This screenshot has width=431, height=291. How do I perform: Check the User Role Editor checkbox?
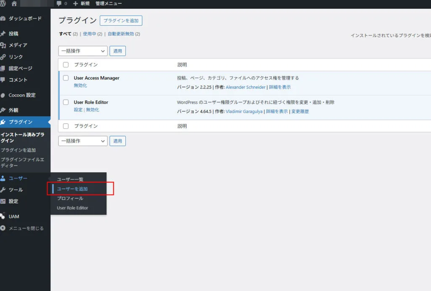(66, 102)
